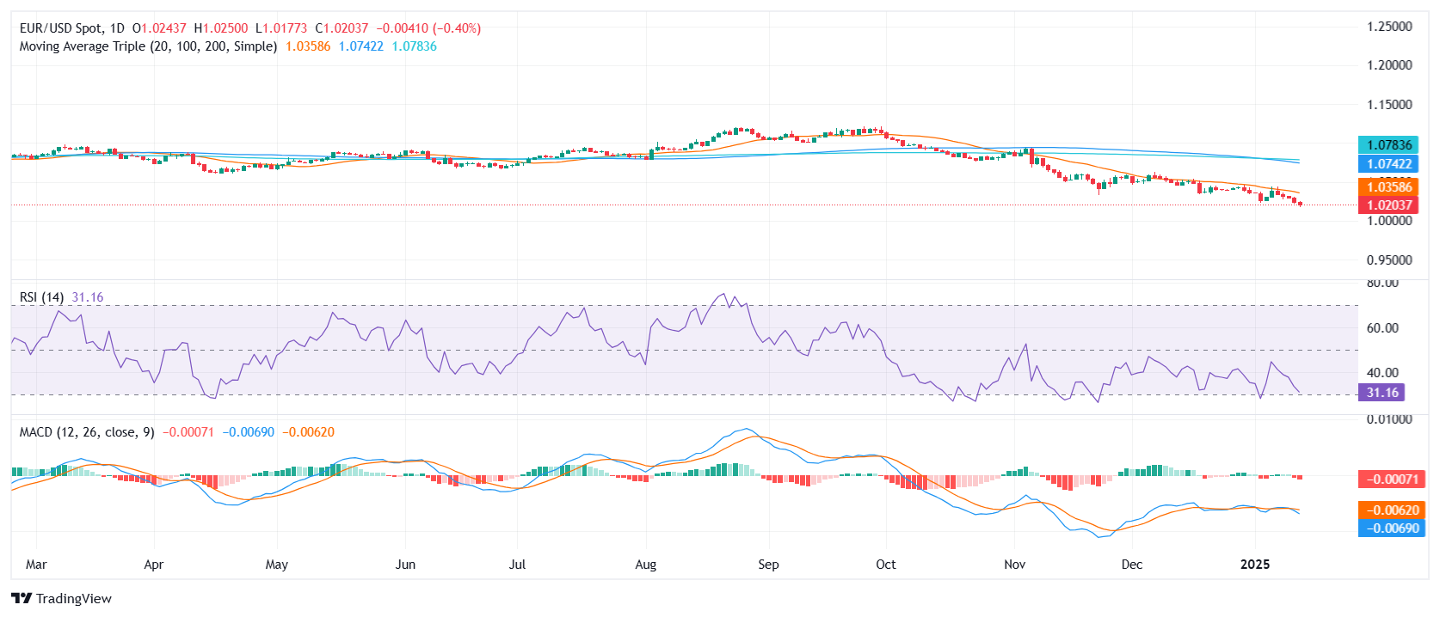Click the orange 1.03586 moving average tag
Screen dimensions: 1440x617
tap(1388, 187)
